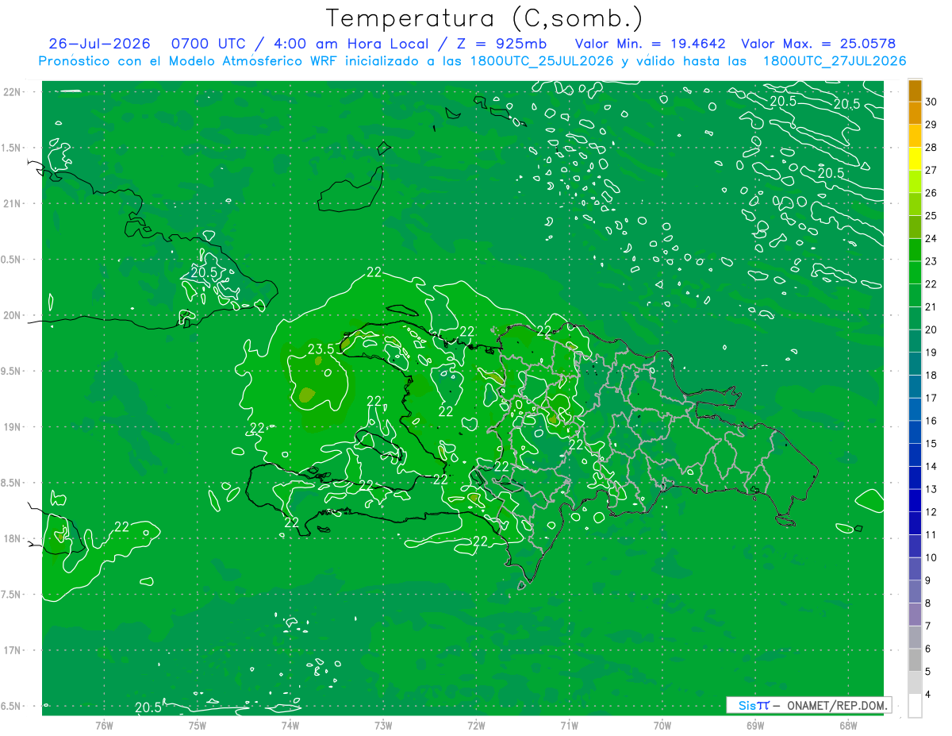
Task: Click the '20N' latitude label
Action: click(x=13, y=315)
